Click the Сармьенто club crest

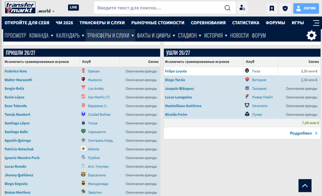(x=83, y=131)
